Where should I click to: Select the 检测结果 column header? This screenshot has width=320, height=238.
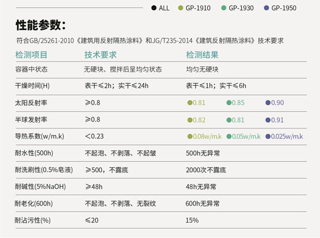[202, 55]
